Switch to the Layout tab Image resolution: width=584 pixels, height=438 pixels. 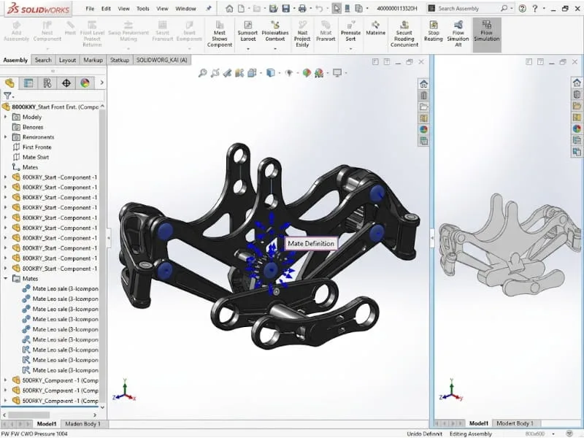(x=67, y=60)
